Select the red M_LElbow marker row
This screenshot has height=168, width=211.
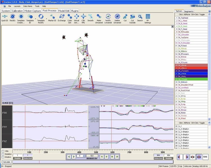point(191,68)
